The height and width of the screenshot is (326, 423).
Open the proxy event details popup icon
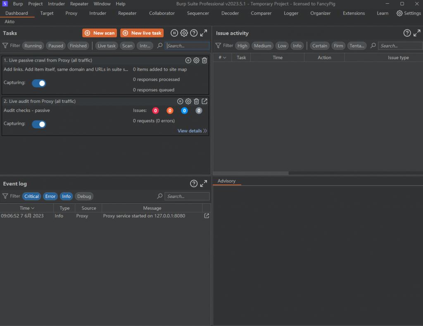point(207,216)
